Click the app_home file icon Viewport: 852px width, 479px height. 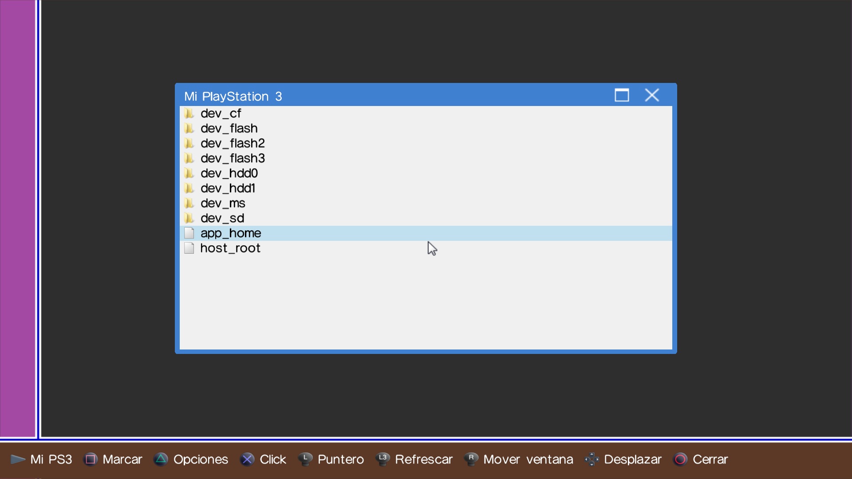pyautogui.click(x=189, y=233)
